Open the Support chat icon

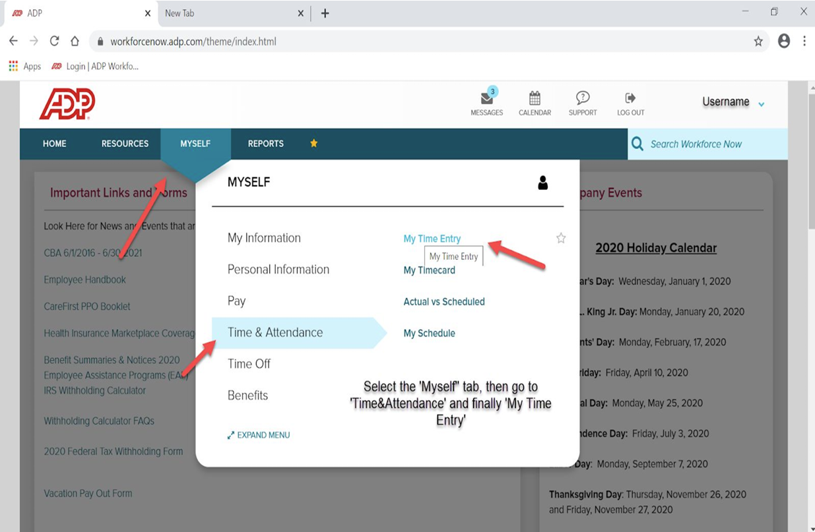(x=583, y=98)
